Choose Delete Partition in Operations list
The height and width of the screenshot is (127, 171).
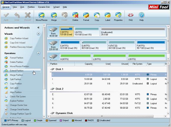[17, 62]
